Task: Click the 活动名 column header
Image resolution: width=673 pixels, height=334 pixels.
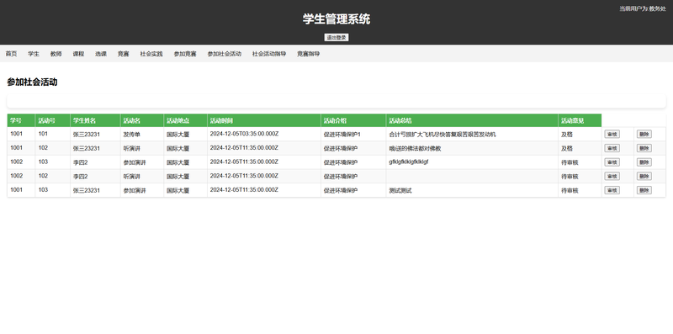Action: click(x=142, y=120)
